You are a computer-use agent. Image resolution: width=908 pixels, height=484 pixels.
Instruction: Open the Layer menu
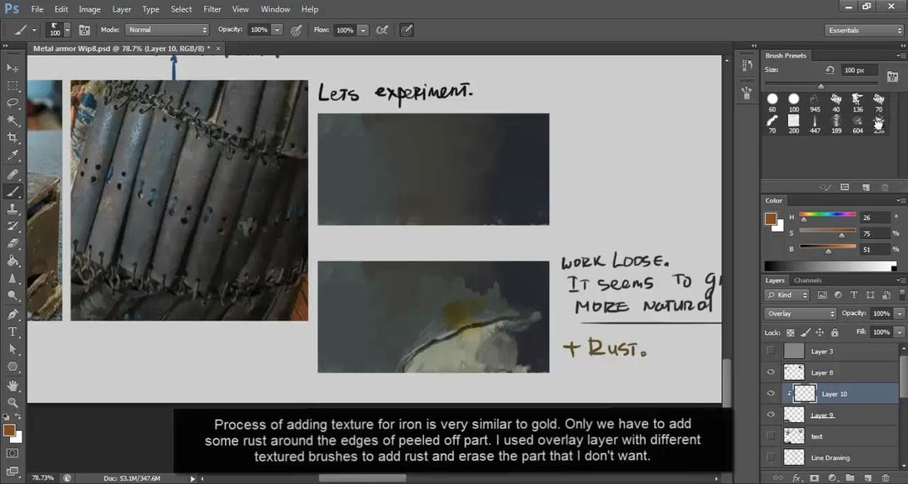(122, 9)
